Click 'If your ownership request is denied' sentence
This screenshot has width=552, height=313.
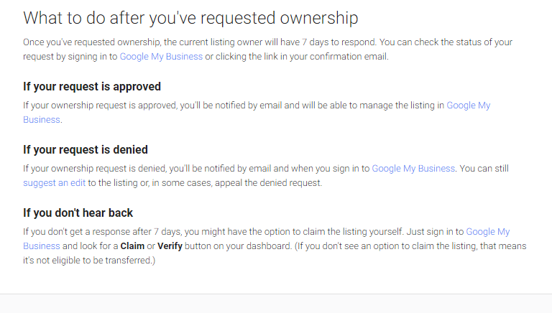(94, 169)
